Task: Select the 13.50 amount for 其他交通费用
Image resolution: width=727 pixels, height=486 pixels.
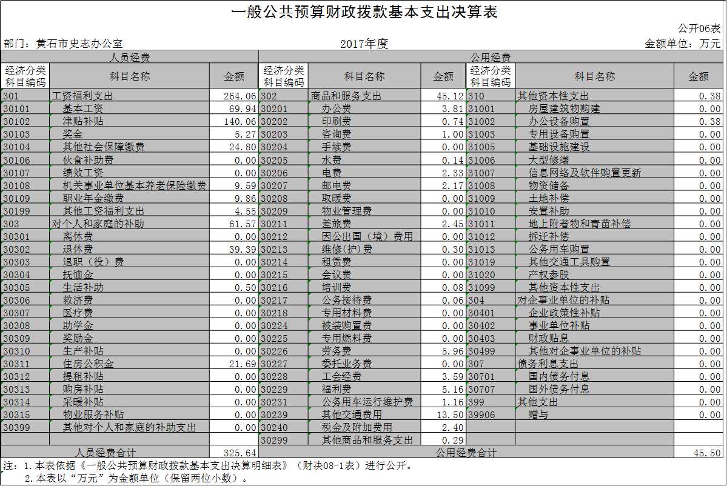Action: pyautogui.click(x=443, y=414)
